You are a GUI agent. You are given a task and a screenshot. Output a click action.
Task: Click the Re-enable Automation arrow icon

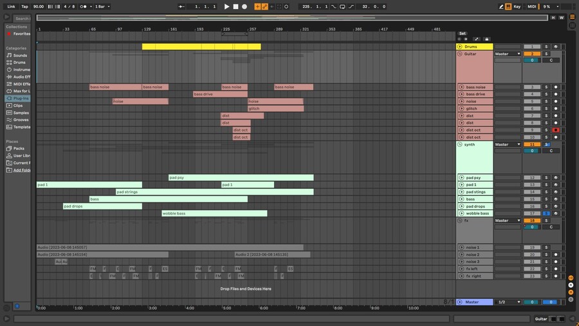(x=272, y=6)
